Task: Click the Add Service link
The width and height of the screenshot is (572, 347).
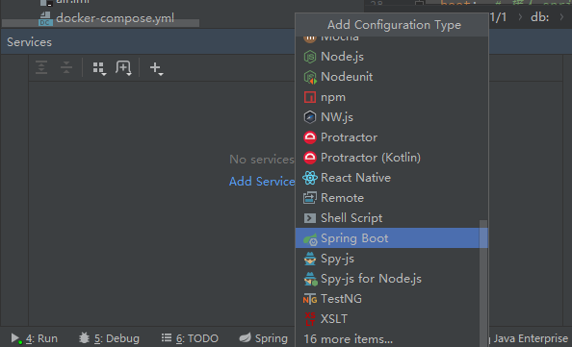Action: [x=262, y=182]
